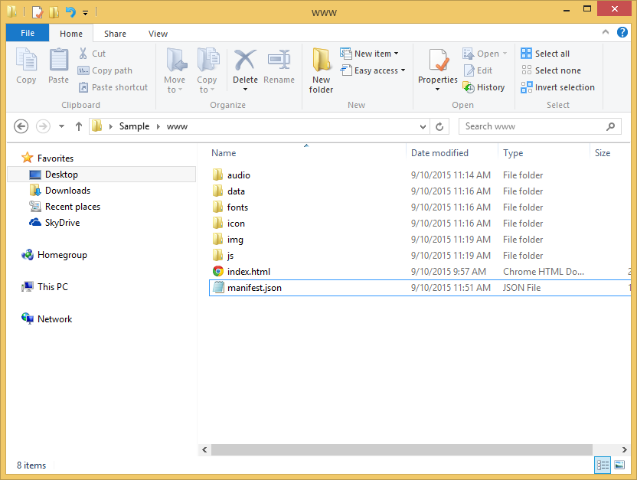637x480 pixels.
Task: Open the Delete options arrow
Action: click(245, 90)
